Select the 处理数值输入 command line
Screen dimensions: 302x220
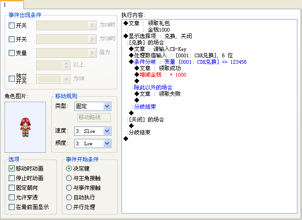tap(181, 55)
